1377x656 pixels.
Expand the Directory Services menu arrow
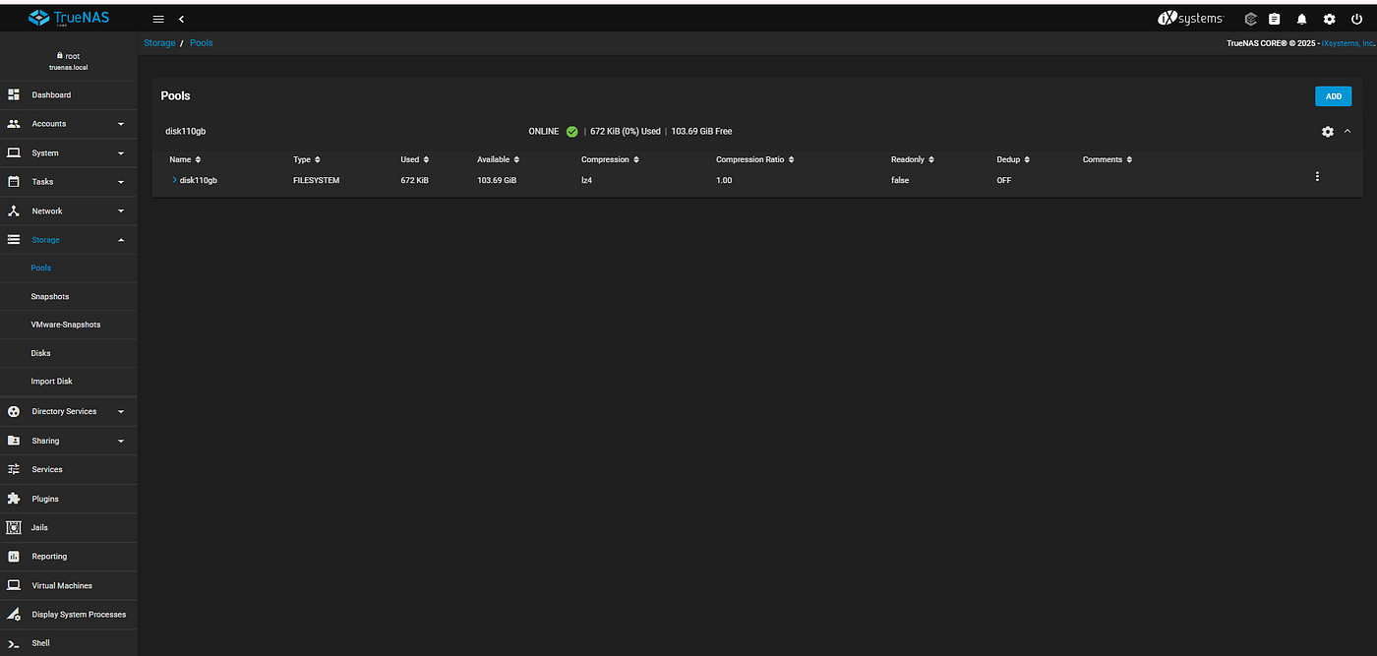pos(121,411)
